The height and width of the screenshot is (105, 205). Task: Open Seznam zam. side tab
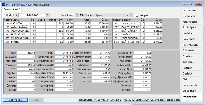[192, 10]
